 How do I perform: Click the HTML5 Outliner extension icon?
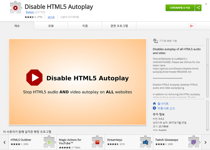[49, 142]
